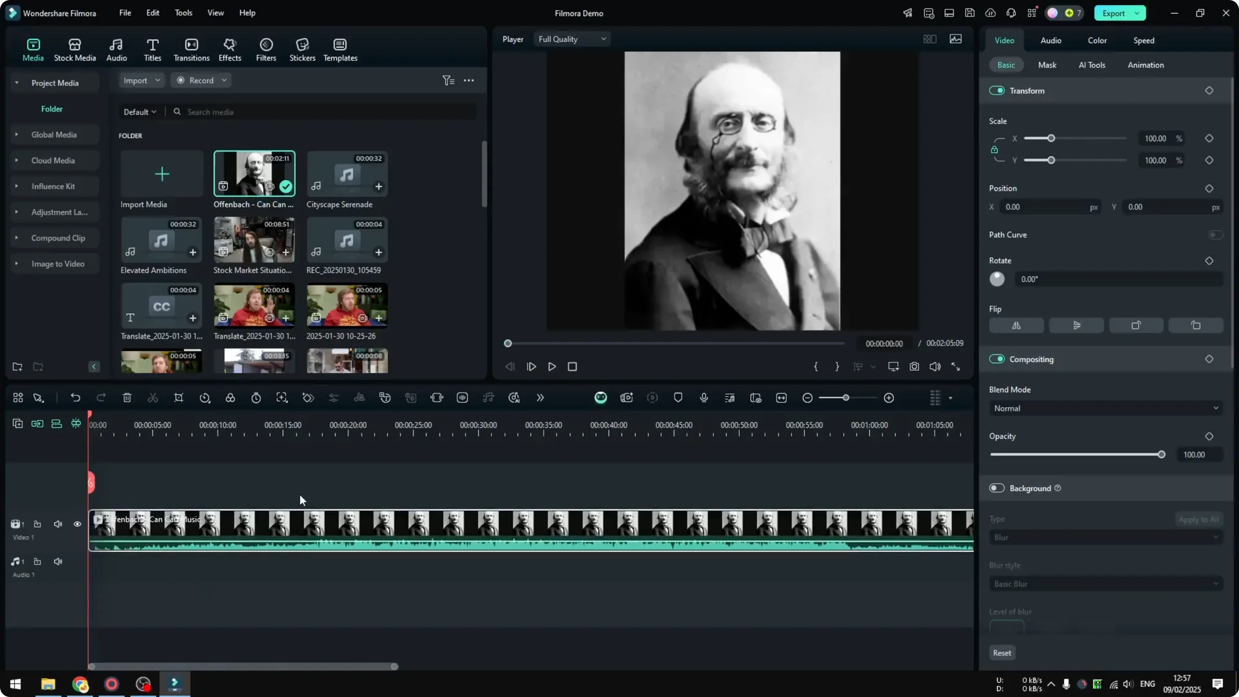1239x697 pixels.
Task: Click the Split (scissors) tool in the timeline toolbar
Action: click(x=153, y=398)
